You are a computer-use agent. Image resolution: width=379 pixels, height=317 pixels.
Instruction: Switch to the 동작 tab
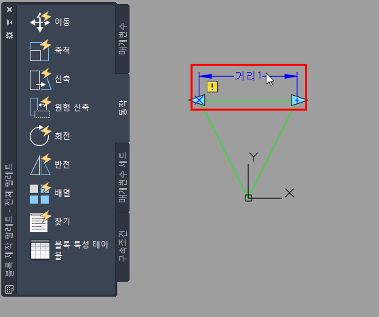(123, 108)
